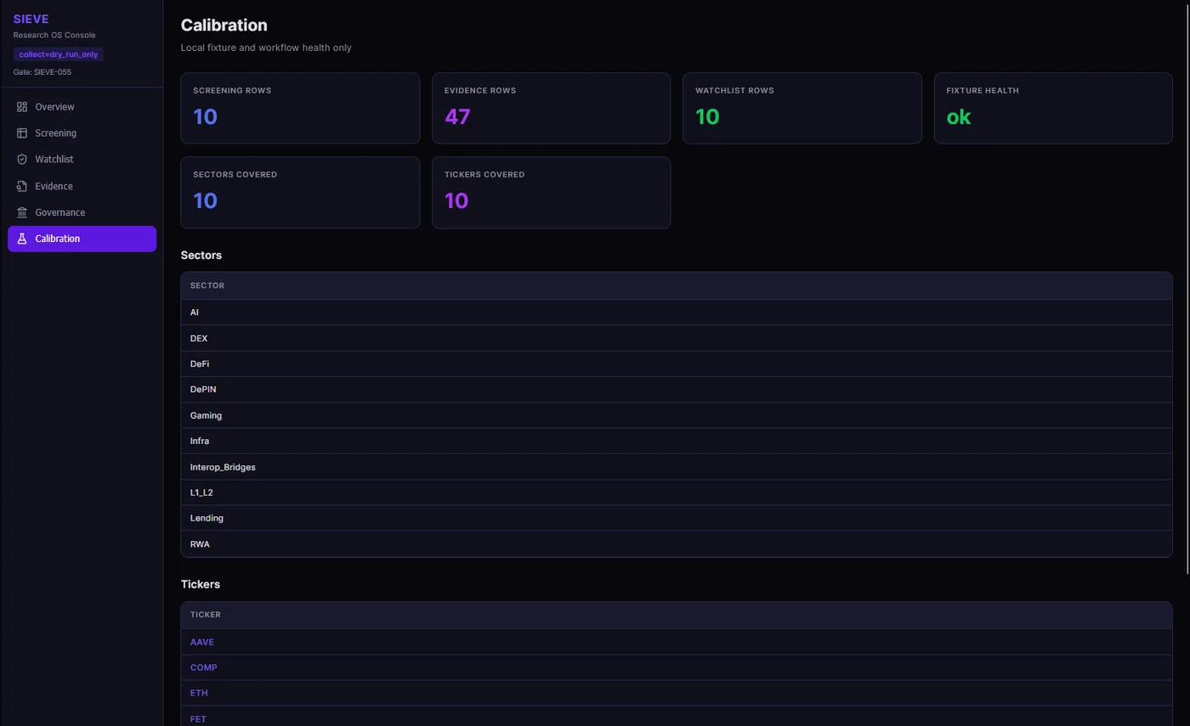Image resolution: width=1190 pixels, height=726 pixels.
Task: Click the Evidence Rows card
Action: [x=551, y=108]
